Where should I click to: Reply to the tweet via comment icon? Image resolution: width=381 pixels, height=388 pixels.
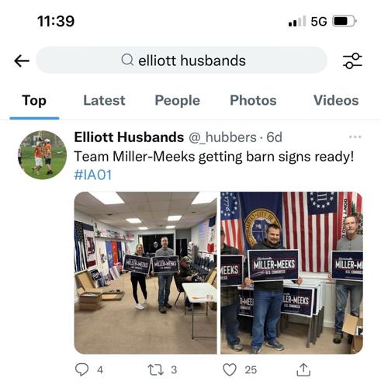point(82,369)
